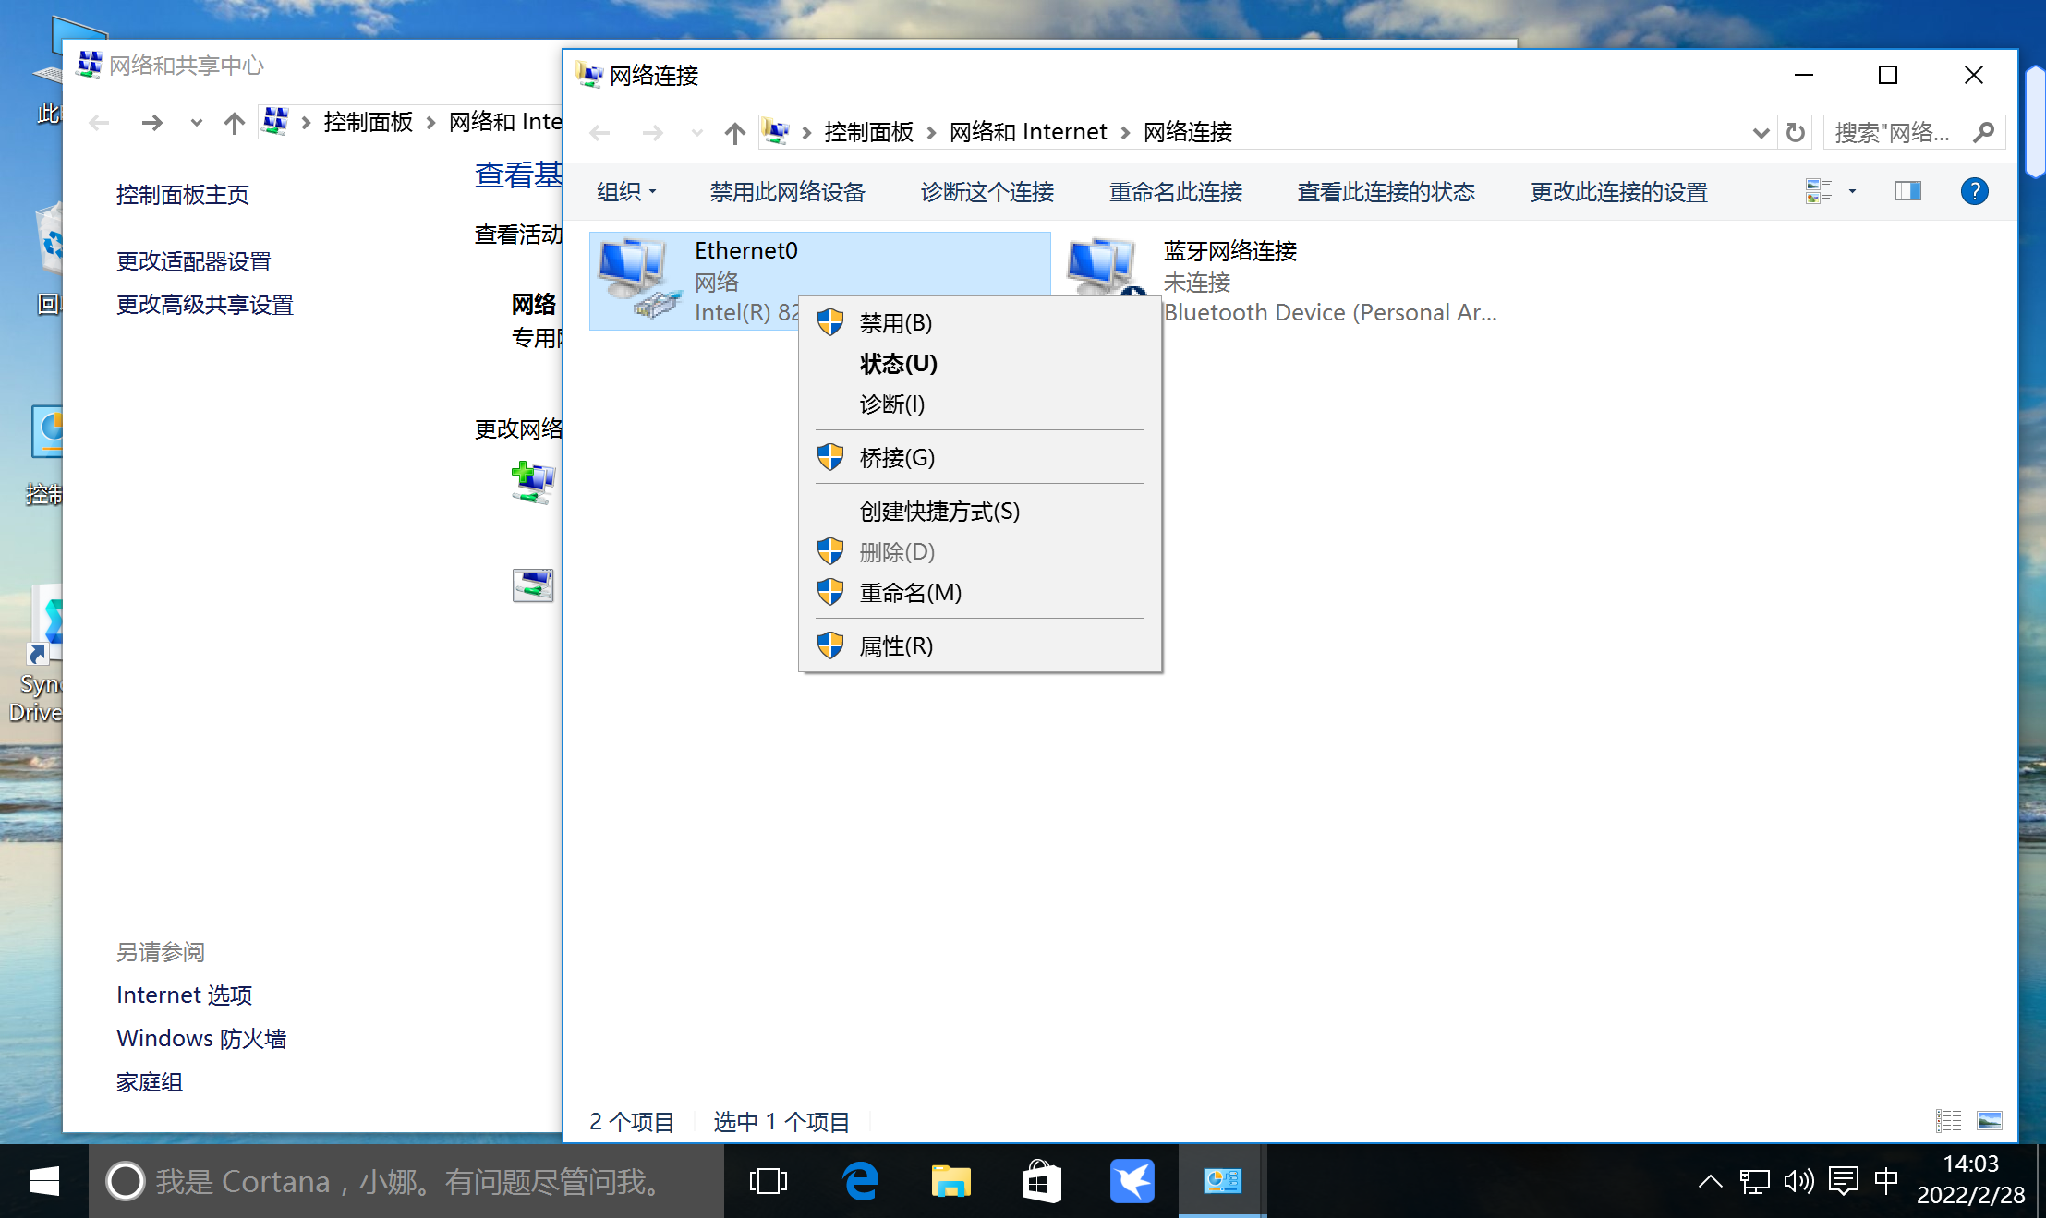The width and height of the screenshot is (2046, 1218).
Task: Switch to details view in status bar
Action: coord(1948,1121)
